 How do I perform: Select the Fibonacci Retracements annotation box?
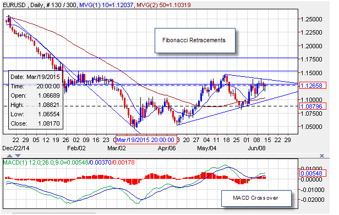195,41
